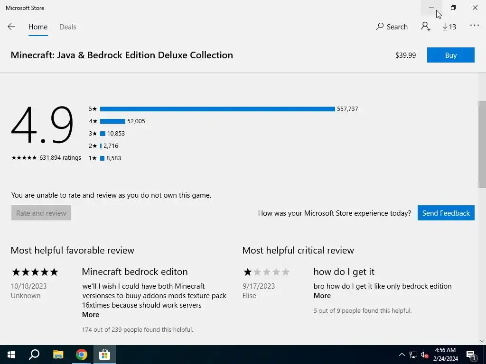
Task: Click the 10,853 three-star count
Action: tap(116, 134)
